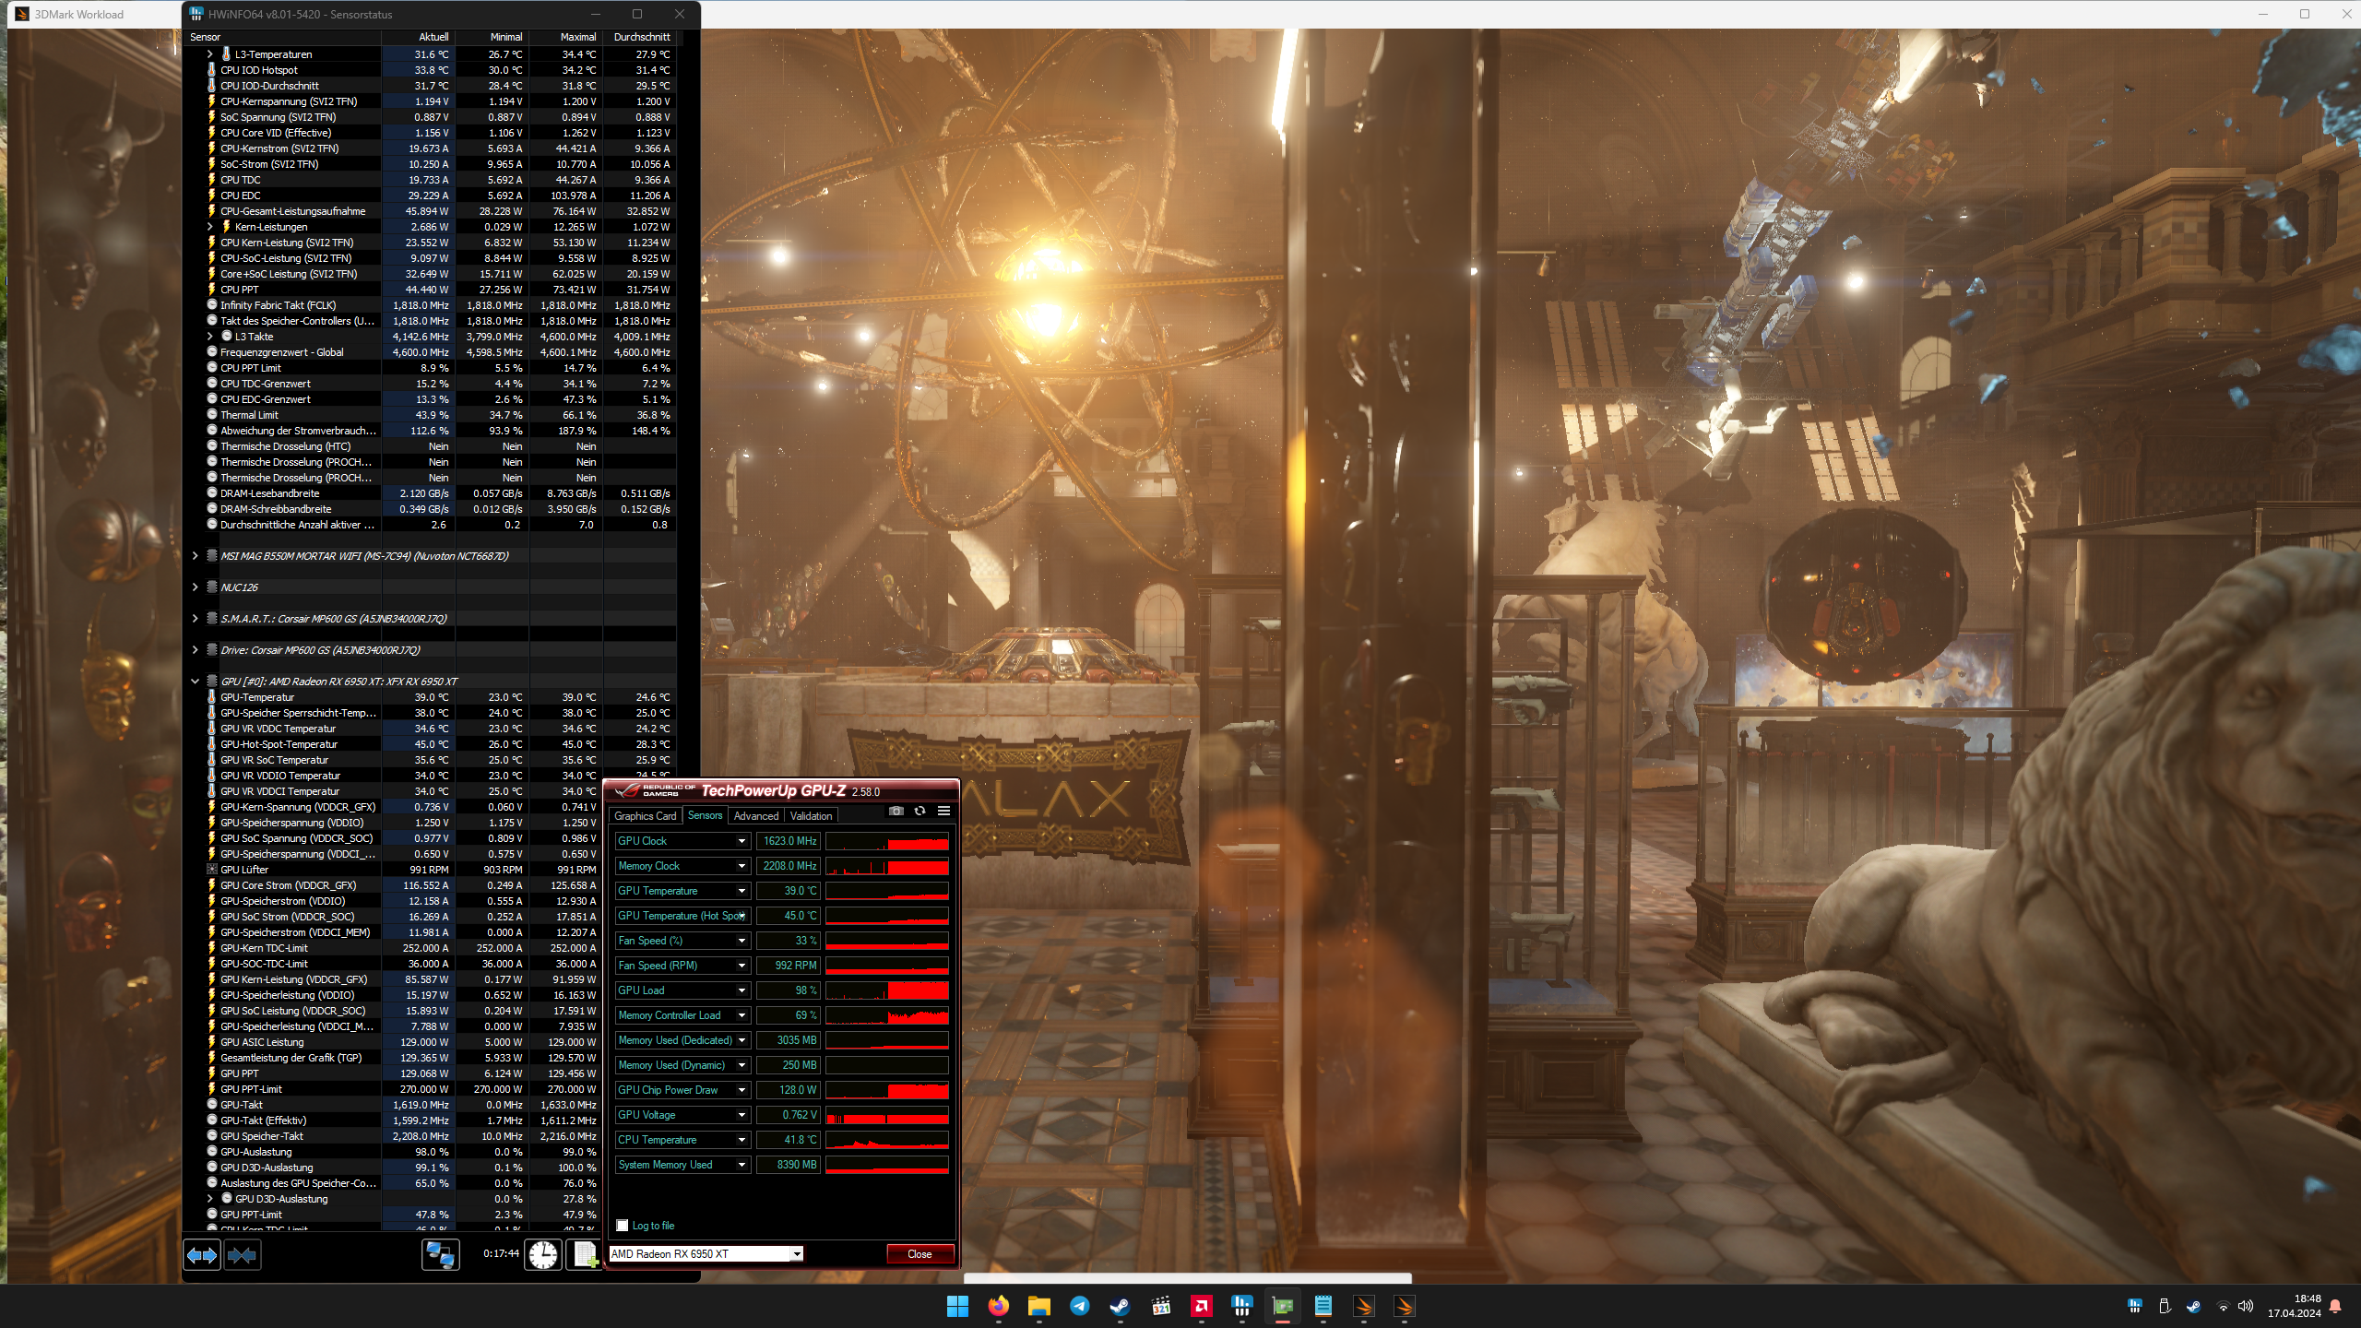Open GPU Clock sensor dropdown
Image resolution: width=2361 pixels, height=1328 pixels.
(x=741, y=841)
